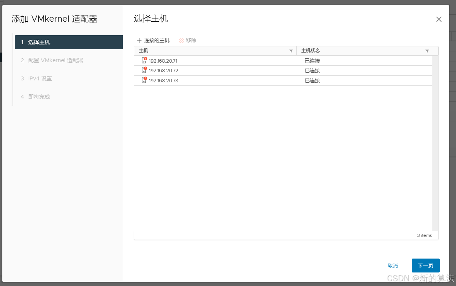Click the 连接的主机... add hosts button
Viewport: 456px width, 286px height.
tap(155, 41)
